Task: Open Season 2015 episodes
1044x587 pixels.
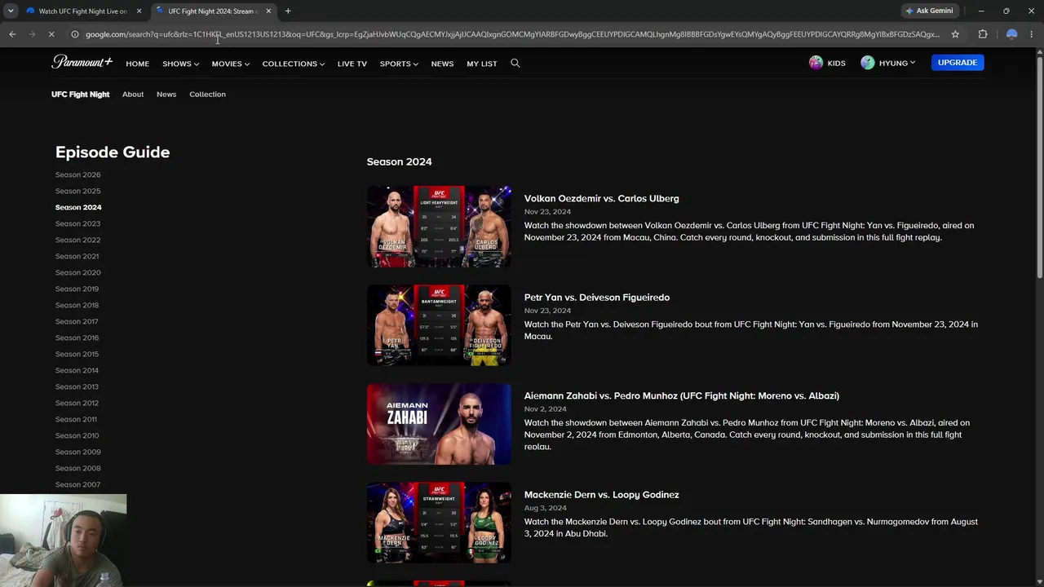Action: pos(77,354)
